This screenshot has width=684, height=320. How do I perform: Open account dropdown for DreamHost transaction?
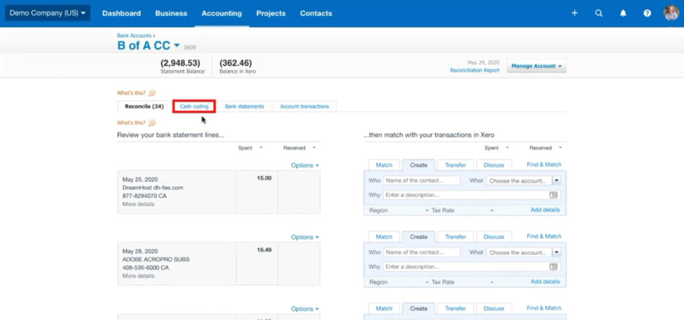(556, 181)
